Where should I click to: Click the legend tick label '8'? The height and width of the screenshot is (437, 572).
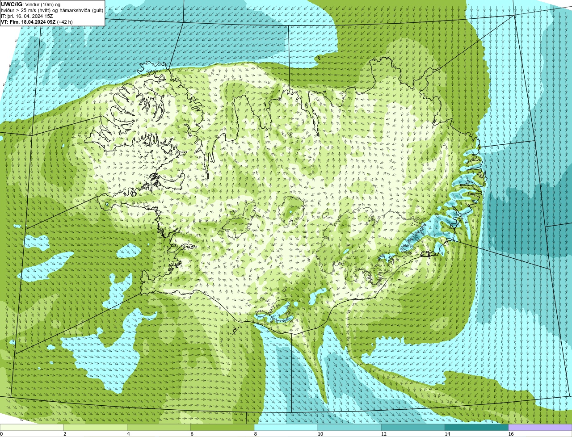pyautogui.click(x=256, y=434)
